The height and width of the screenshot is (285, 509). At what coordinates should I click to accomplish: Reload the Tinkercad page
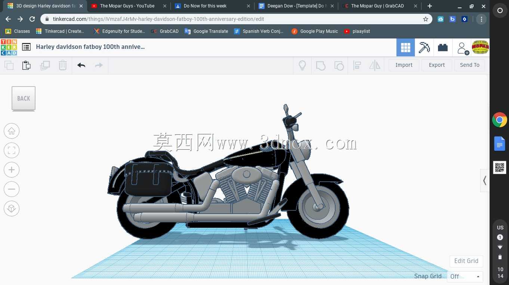pos(32,19)
